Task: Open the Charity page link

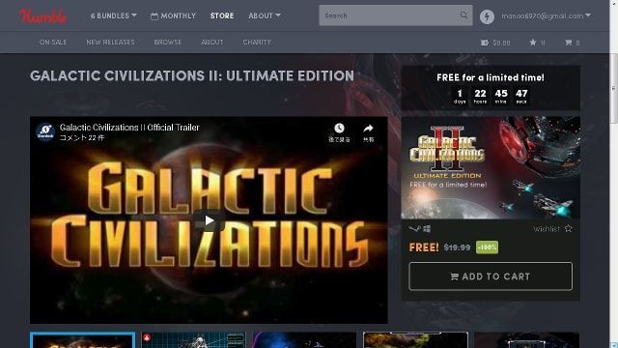Action: pyautogui.click(x=257, y=43)
